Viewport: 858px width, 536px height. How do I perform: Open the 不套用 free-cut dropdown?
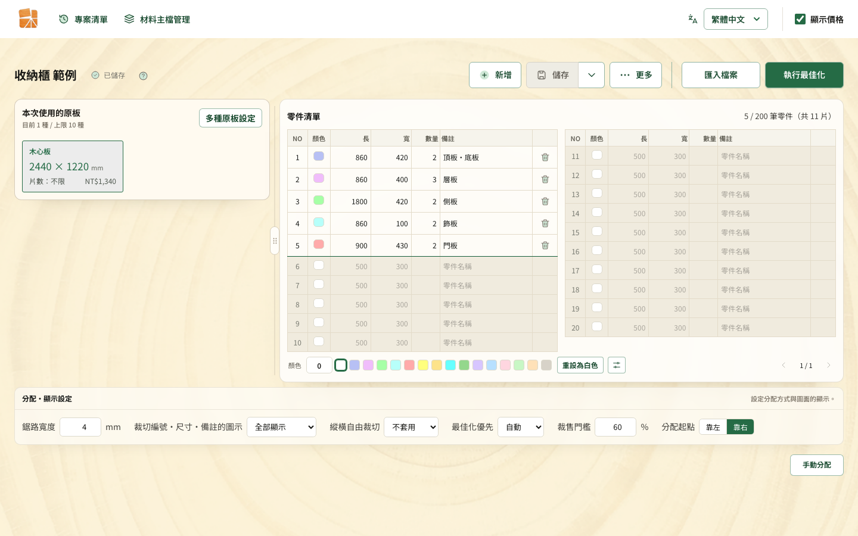click(411, 427)
